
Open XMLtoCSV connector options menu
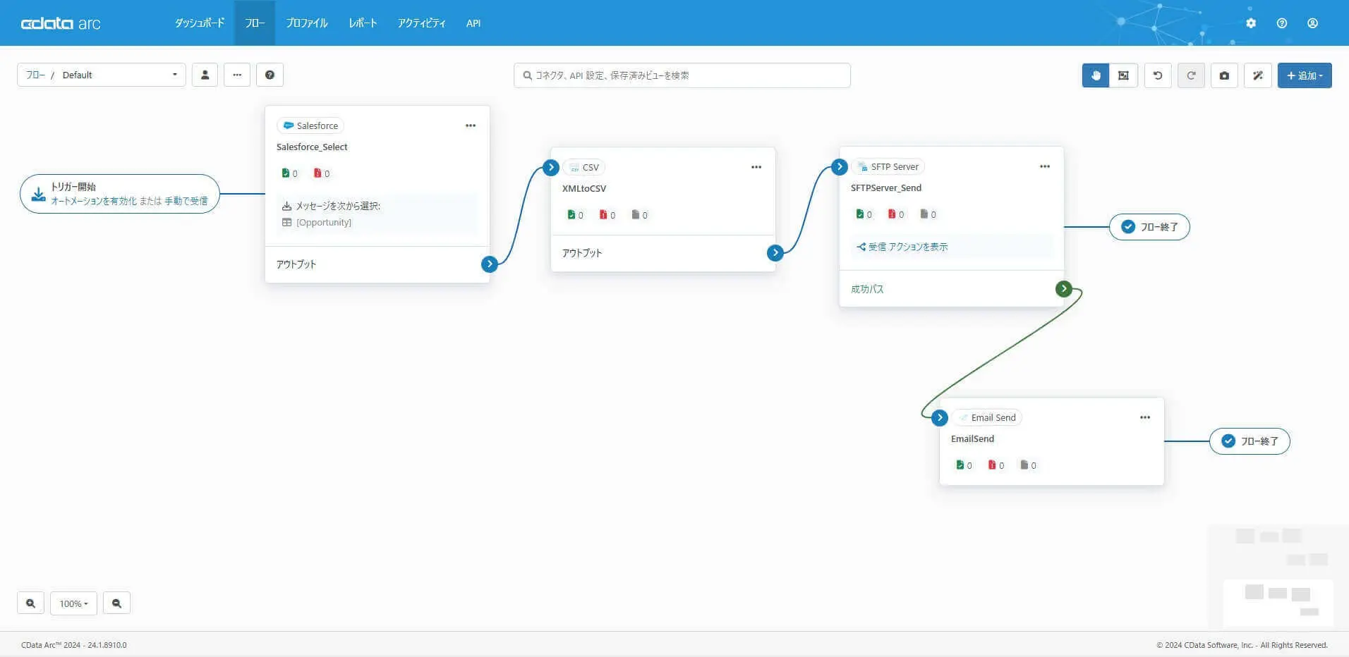click(756, 167)
